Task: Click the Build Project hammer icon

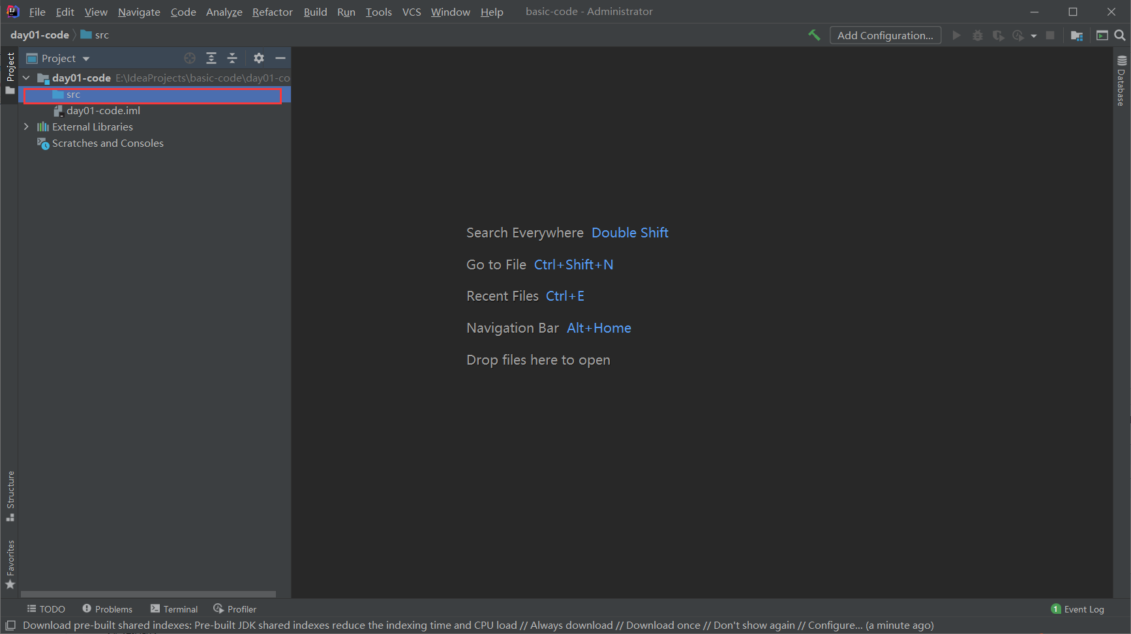Action: [814, 35]
